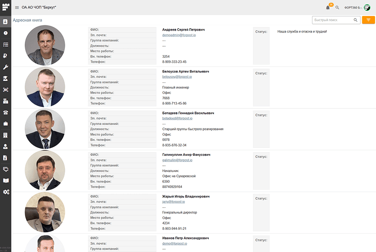Open the monitor icon in sidebar
376x252 pixels.
tap(6, 169)
